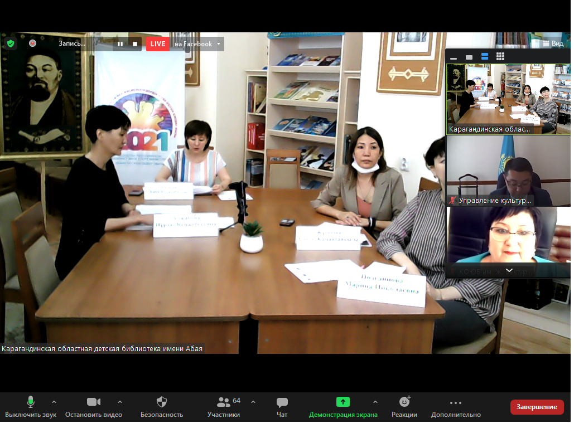Turn off camera with Остановить видео
574x423 pixels.
click(94, 406)
